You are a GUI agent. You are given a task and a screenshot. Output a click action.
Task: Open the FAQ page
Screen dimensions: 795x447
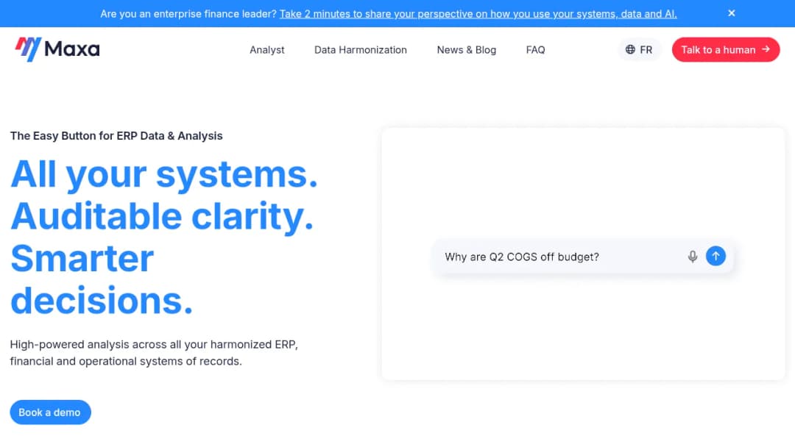click(x=535, y=50)
